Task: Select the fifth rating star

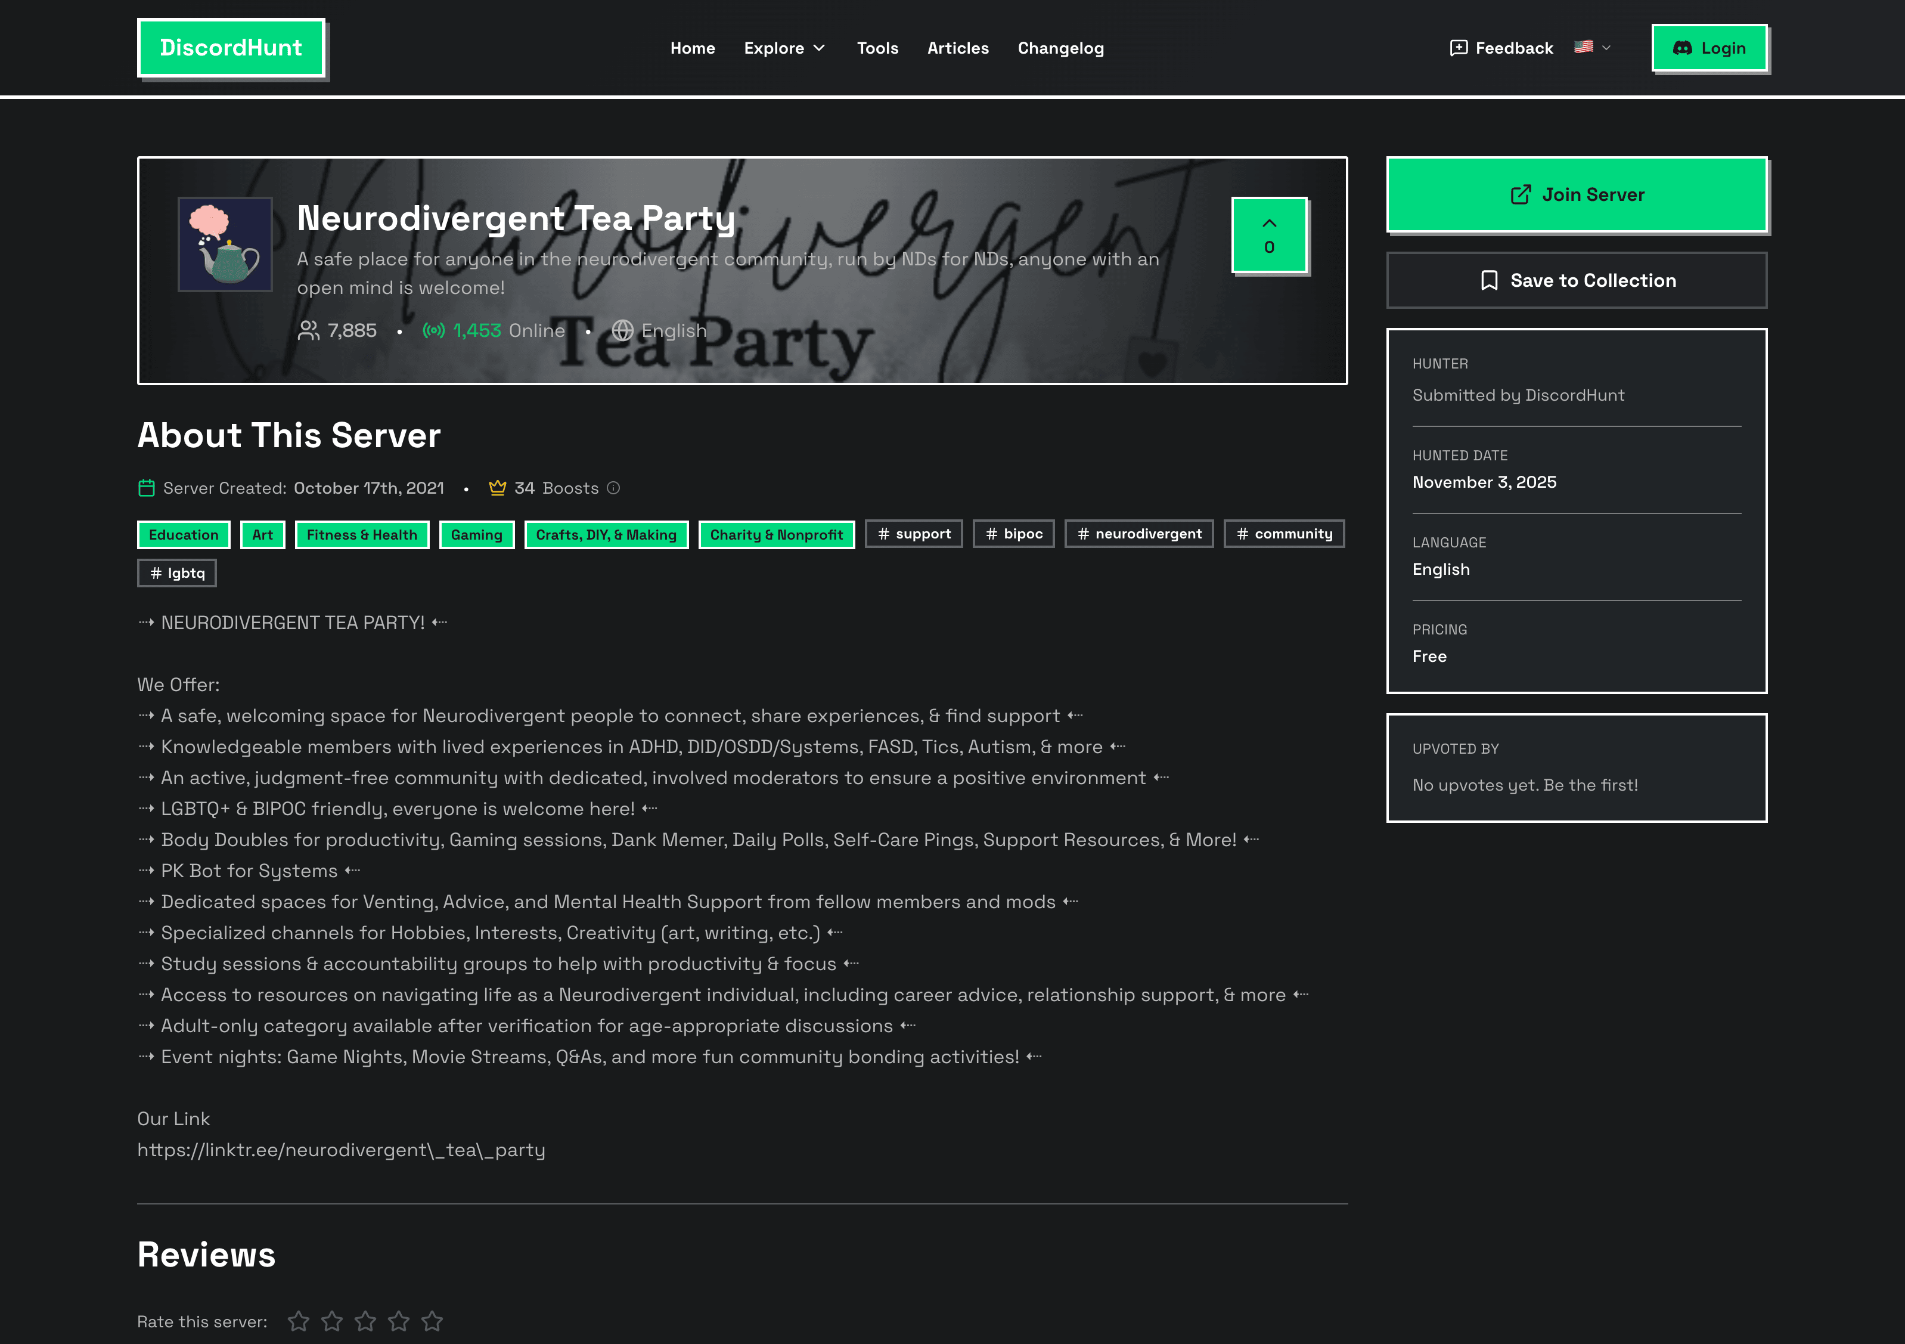Action: point(432,1320)
